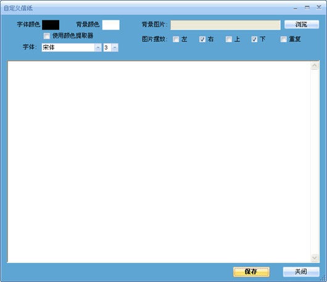Open the white background color swatch
This screenshot has width=327, height=282.
(x=110, y=25)
